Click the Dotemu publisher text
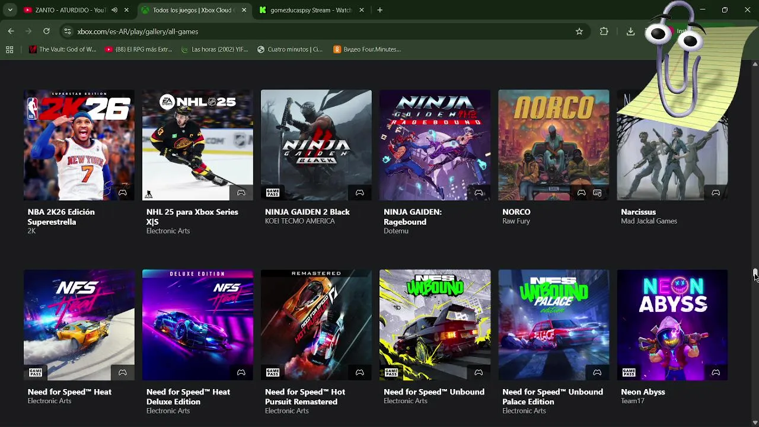The width and height of the screenshot is (759, 427). pyautogui.click(x=396, y=231)
